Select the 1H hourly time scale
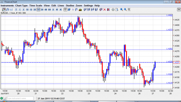Viewport: 181px width, 102px height. tap(38, 9)
